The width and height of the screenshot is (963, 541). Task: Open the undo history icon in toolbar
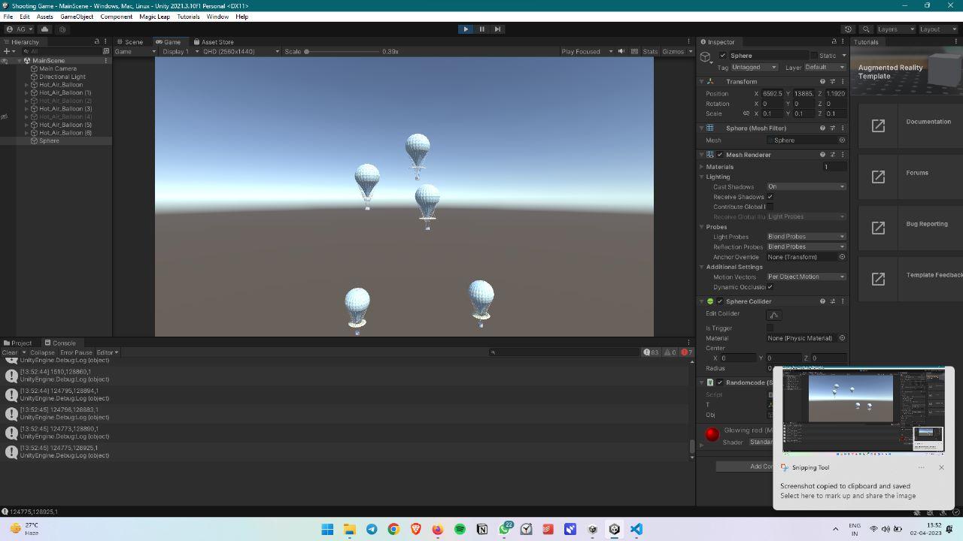click(x=849, y=29)
